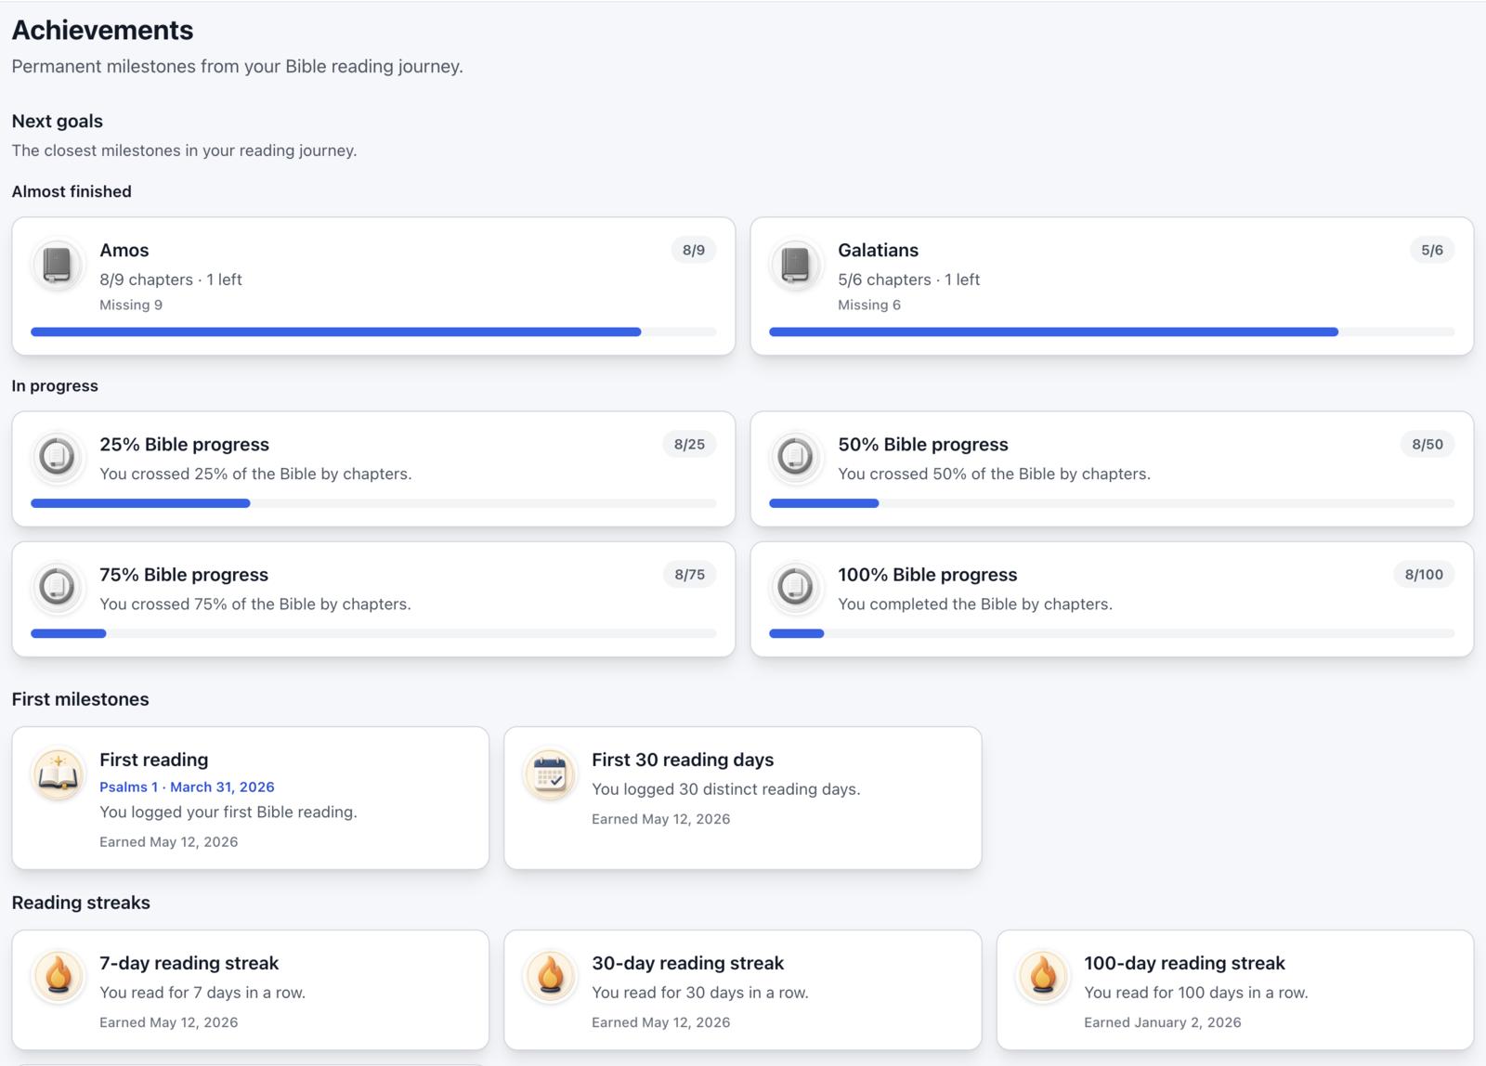
Task: Click the Amos progress bar
Action: (x=373, y=331)
